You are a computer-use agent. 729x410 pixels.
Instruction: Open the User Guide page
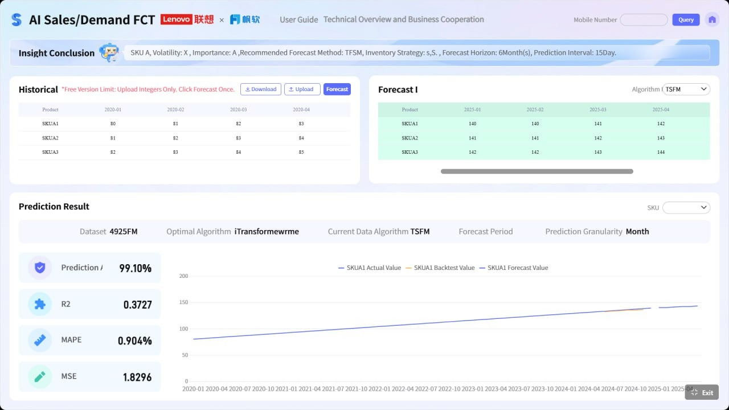coord(298,20)
